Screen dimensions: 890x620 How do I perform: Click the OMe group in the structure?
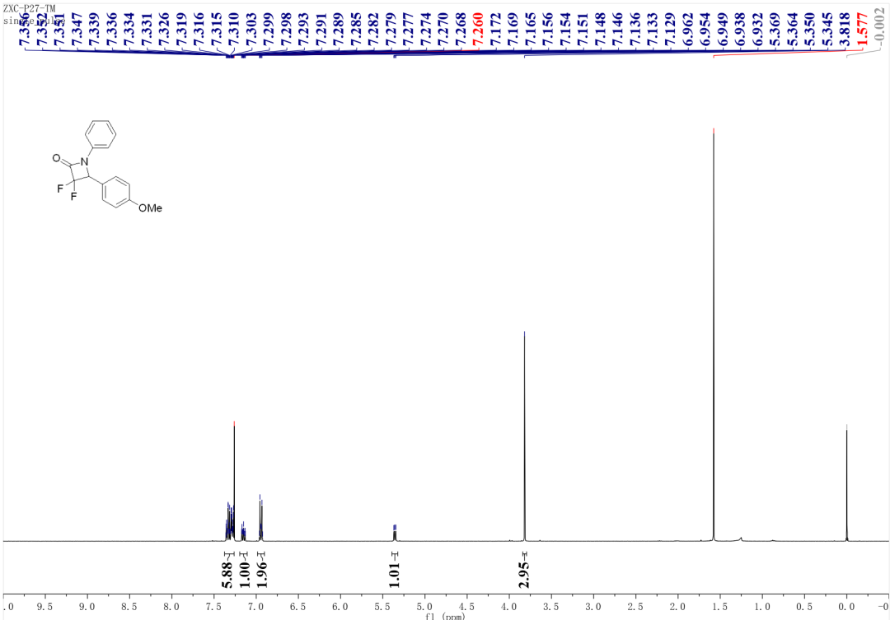click(151, 208)
